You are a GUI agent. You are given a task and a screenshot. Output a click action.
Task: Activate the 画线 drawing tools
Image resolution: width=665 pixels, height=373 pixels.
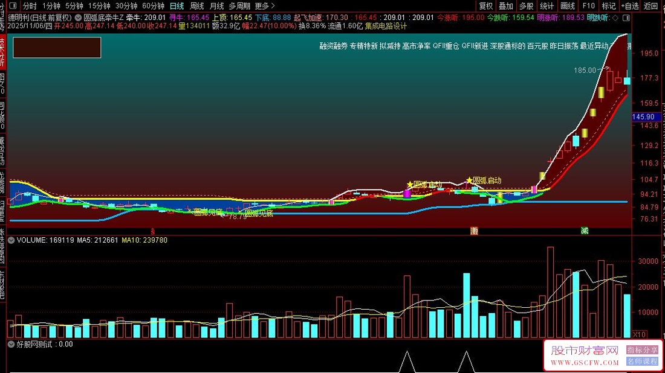pyautogui.click(x=568, y=6)
